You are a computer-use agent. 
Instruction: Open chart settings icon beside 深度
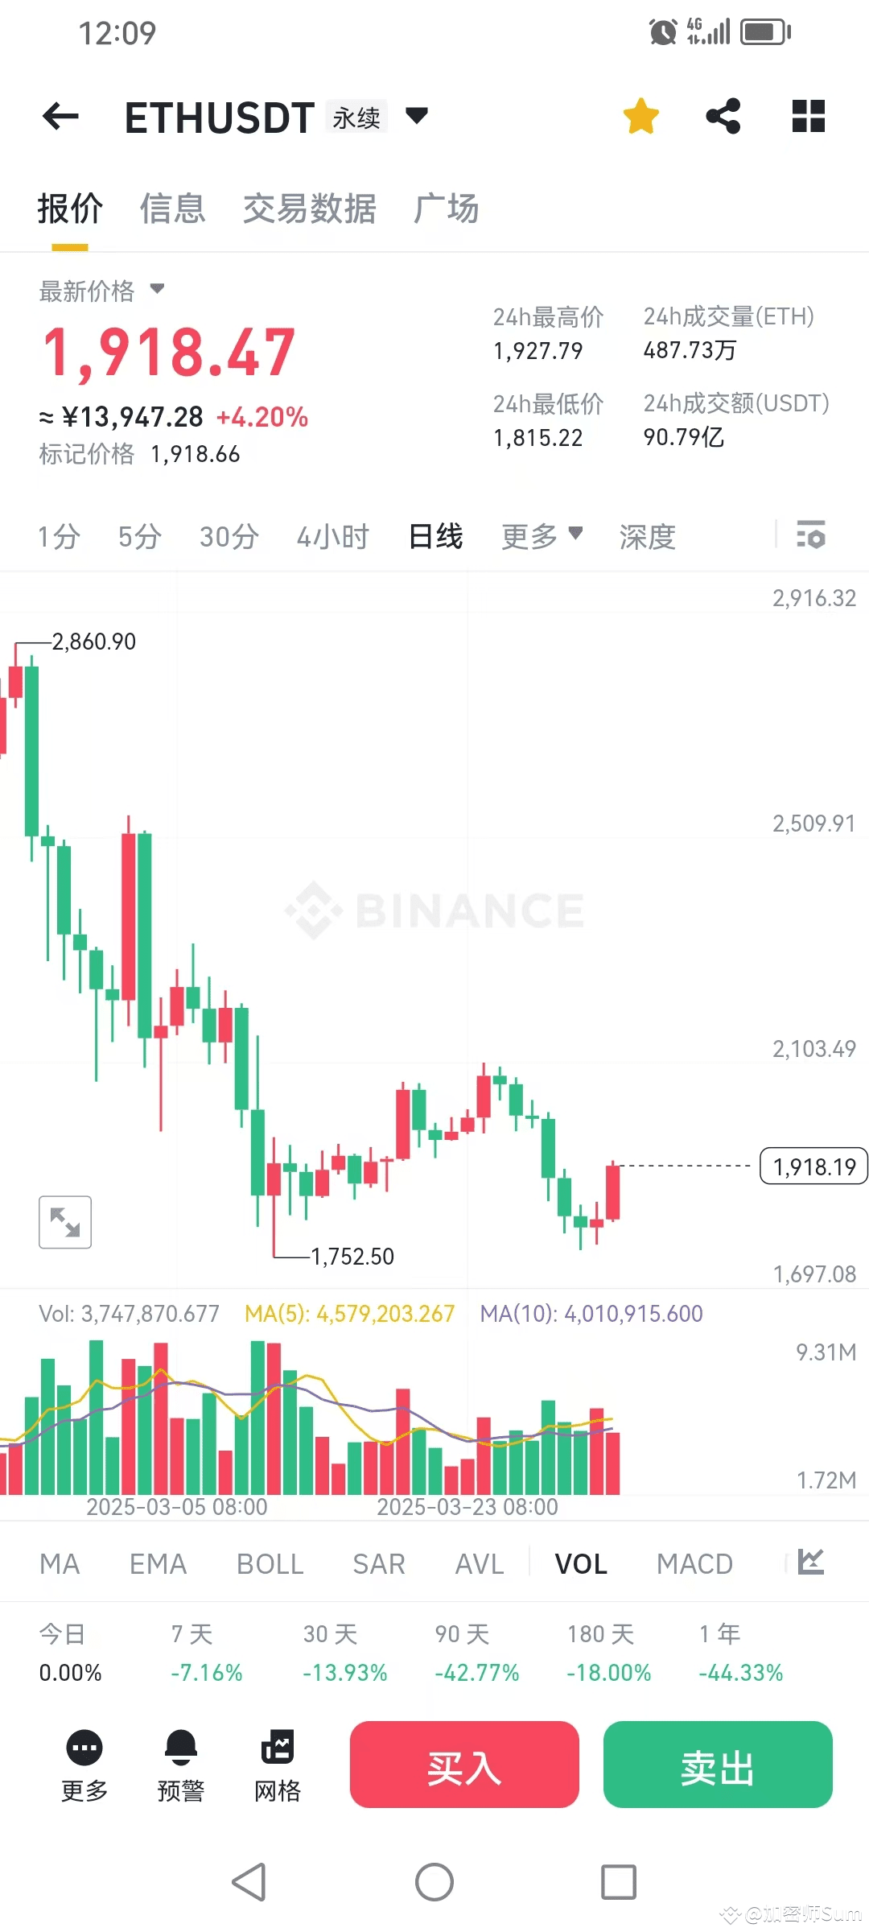click(811, 535)
